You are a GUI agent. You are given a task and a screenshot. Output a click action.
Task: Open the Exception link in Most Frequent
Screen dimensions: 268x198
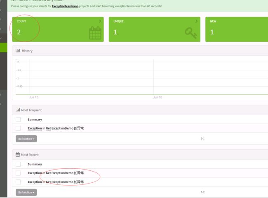coord(35,128)
